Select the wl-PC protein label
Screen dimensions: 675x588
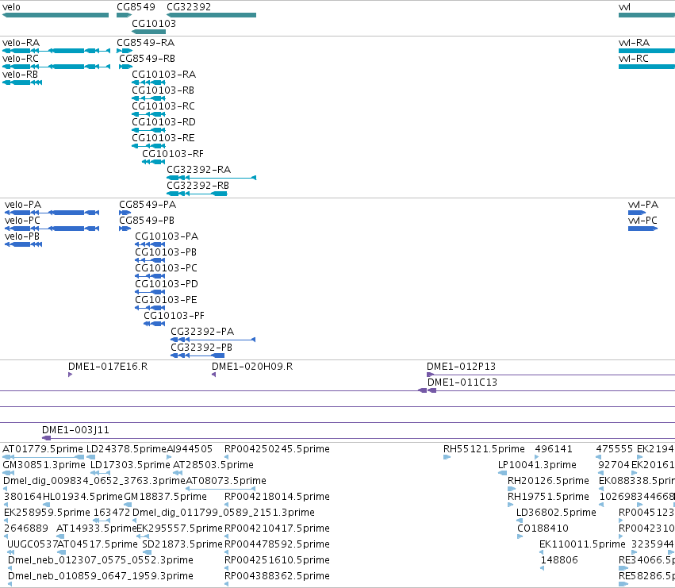click(x=642, y=221)
